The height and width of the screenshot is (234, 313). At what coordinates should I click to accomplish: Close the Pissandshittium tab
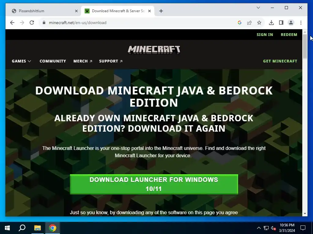(76, 11)
